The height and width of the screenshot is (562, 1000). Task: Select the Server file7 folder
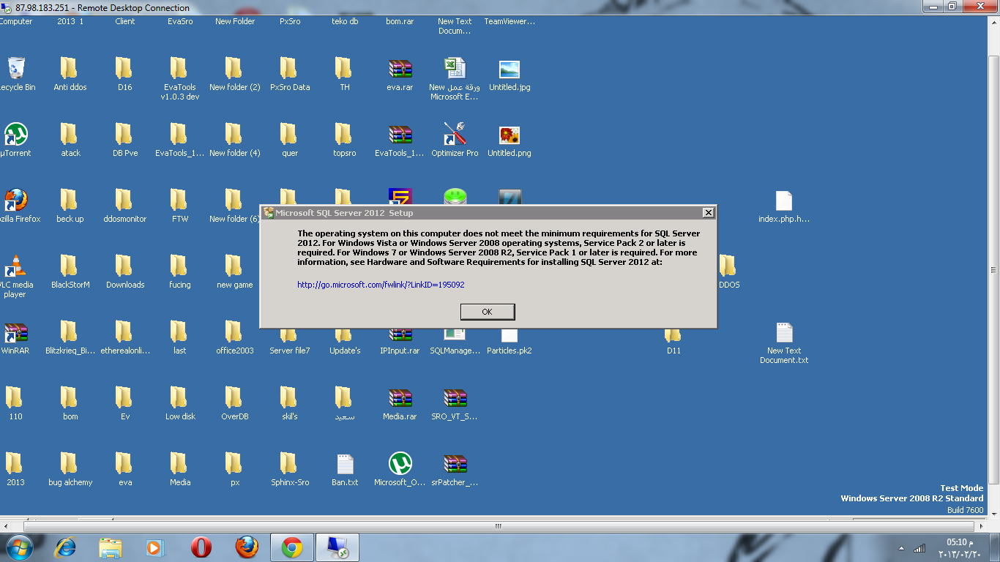point(290,342)
